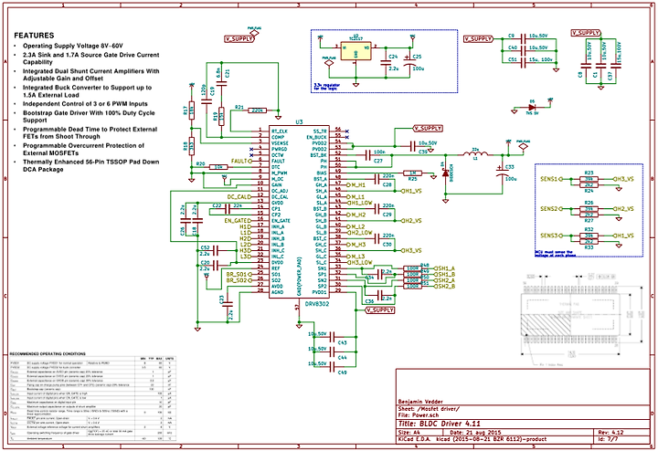Click the 'Title: BLDC Driver 4.11' field
Image resolution: width=658 pixels, height=451 pixels.
pos(439,424)
